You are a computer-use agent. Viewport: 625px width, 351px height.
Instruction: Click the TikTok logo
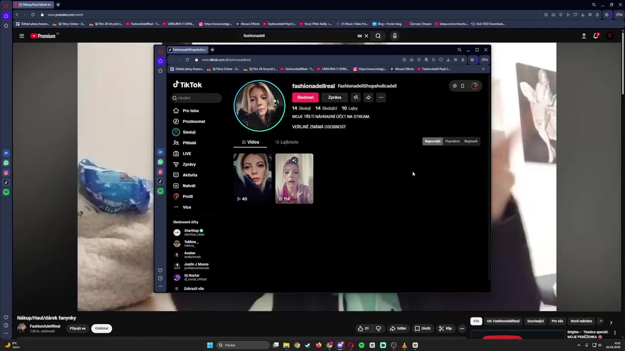(187, 84)
